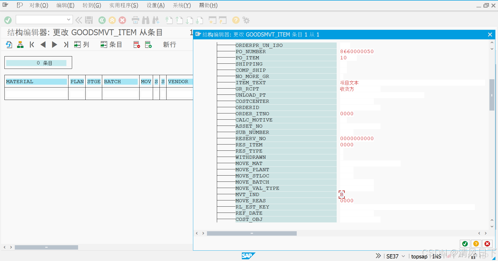Click the green Back arrow icon
Image resolution: width=498 pixels, height=261 pixels.
(x=102, y=20)
